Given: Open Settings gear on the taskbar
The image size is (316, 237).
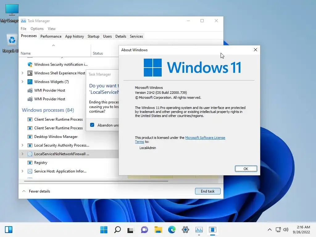Looking at the screenshot, I should click(185, 230).
